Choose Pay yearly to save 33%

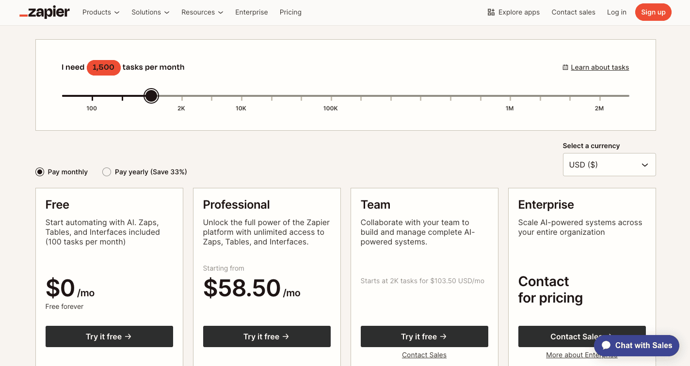click(107, 171)
